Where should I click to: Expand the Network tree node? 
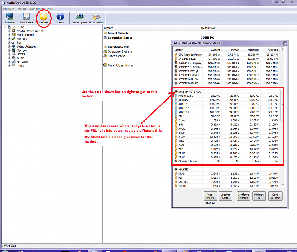tap(9, 62)
